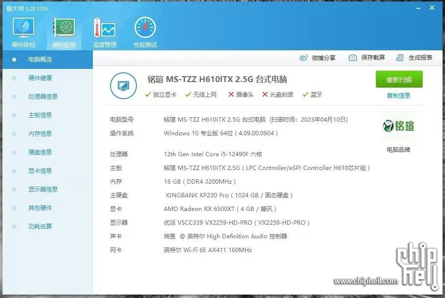
Task: Click the 复制信息 link
Action: pos(399,96)
